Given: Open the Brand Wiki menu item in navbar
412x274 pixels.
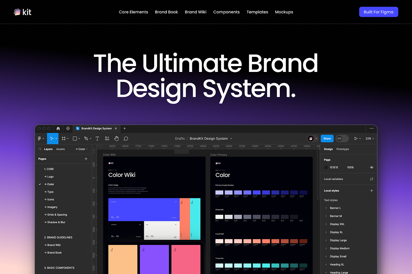Looking at the screenshot, I should (x=195, y=12).
